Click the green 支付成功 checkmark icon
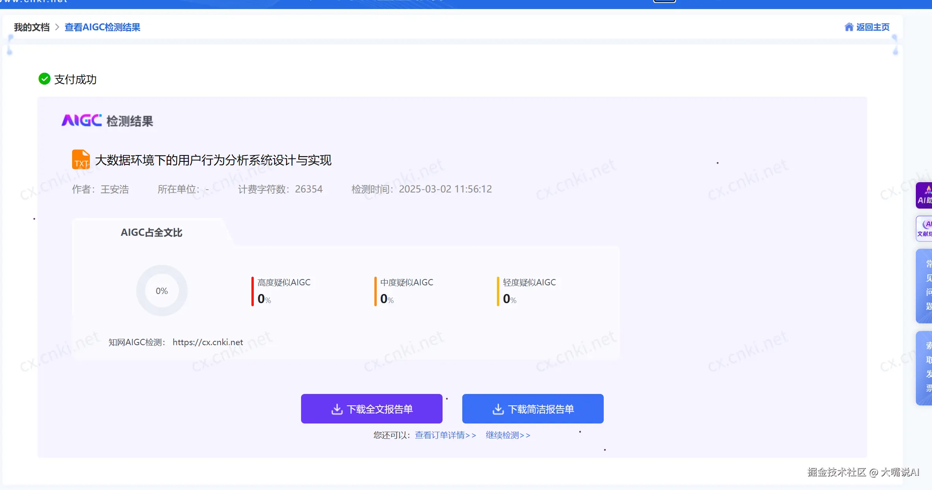This screenshot has width=932, height=490. point(45,79)
